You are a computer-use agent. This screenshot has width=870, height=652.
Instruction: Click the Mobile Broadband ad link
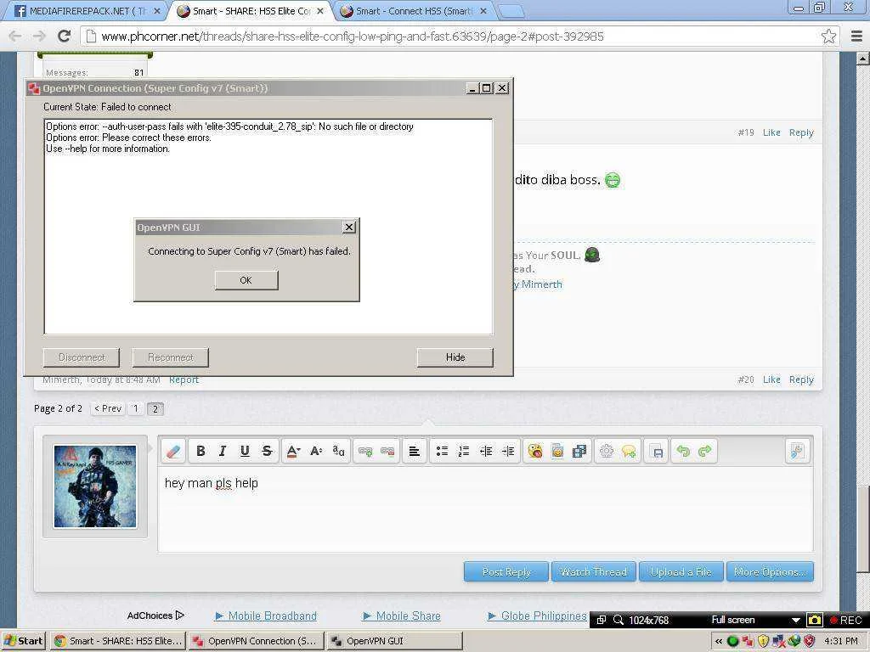click(x=272, y=616)
